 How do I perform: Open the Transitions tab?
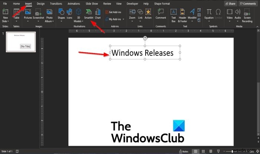tap(56, 3)
